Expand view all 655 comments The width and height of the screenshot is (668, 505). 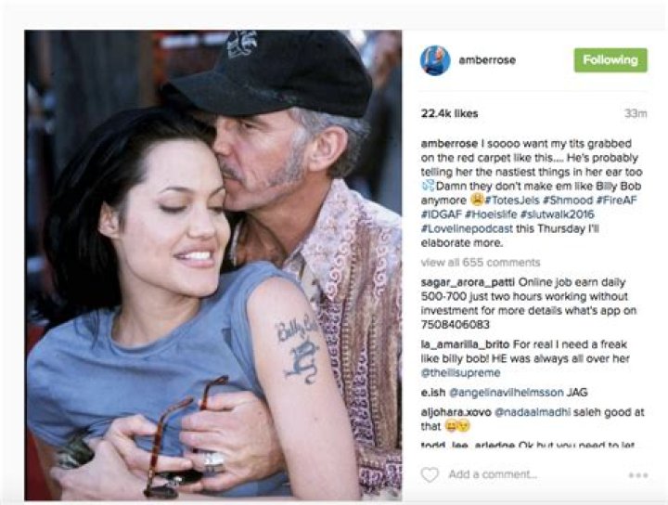click(x=481, y=262)
